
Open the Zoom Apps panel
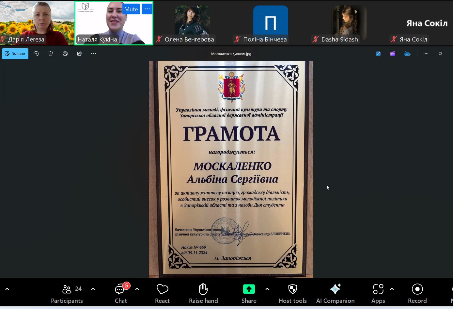[x=378, y=294]
